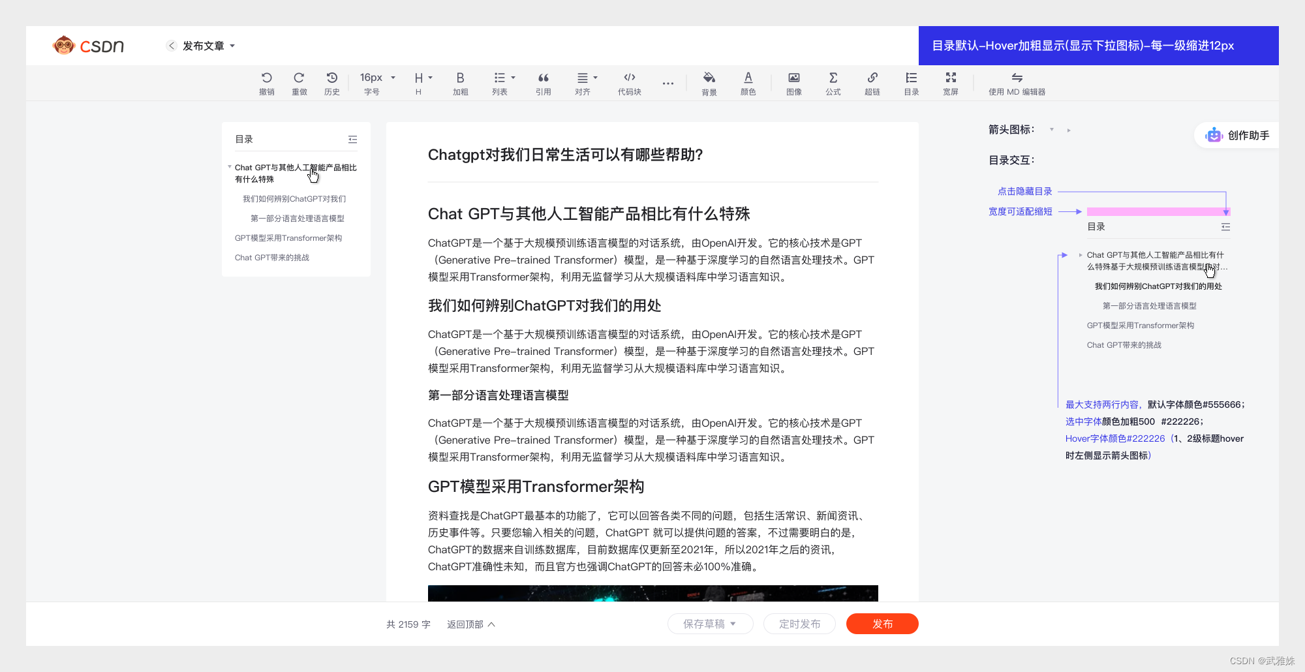
Task: Click the right arrow icon sample beside 箭头图标
Action: pos(1069,130)
